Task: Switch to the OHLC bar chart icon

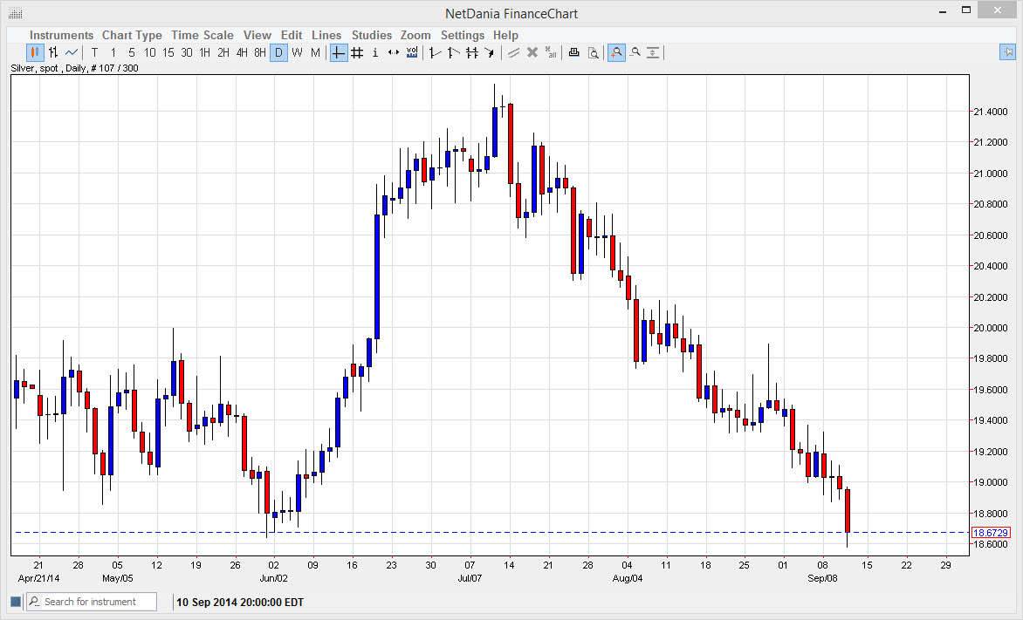Action: [x=53, y=53]
